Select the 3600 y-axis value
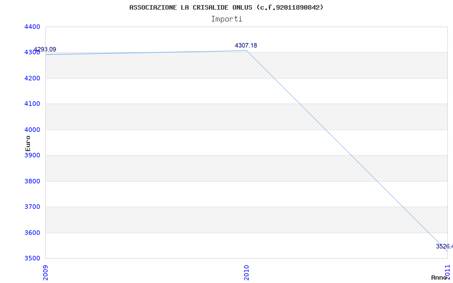This screenshot has width=453, height=283. tap(32, 233)
